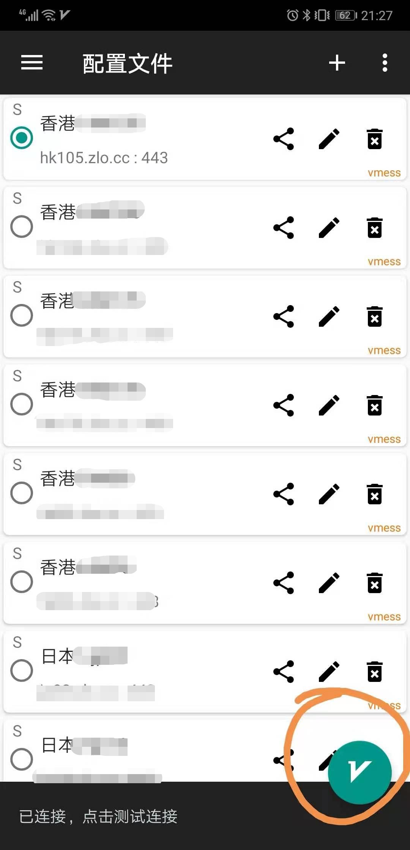This screenshot has width=410, height=850.
Task: Open the hamburger navigation menu
Action: coord(32,63)
